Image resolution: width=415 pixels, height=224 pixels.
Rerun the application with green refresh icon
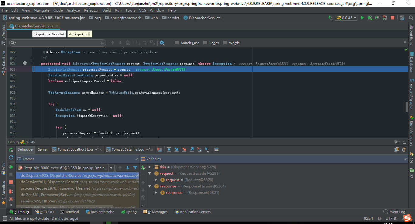(x=11, y=149)
